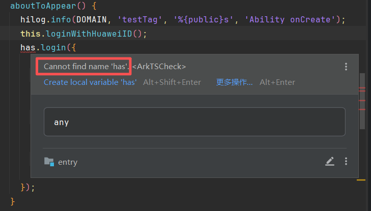Viewport: 371px width, 211px height.
Task: Click the pencil edit icon beside entry
Action: coord(330,161)
